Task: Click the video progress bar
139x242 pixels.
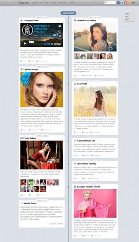Action: tap(37, 44)
